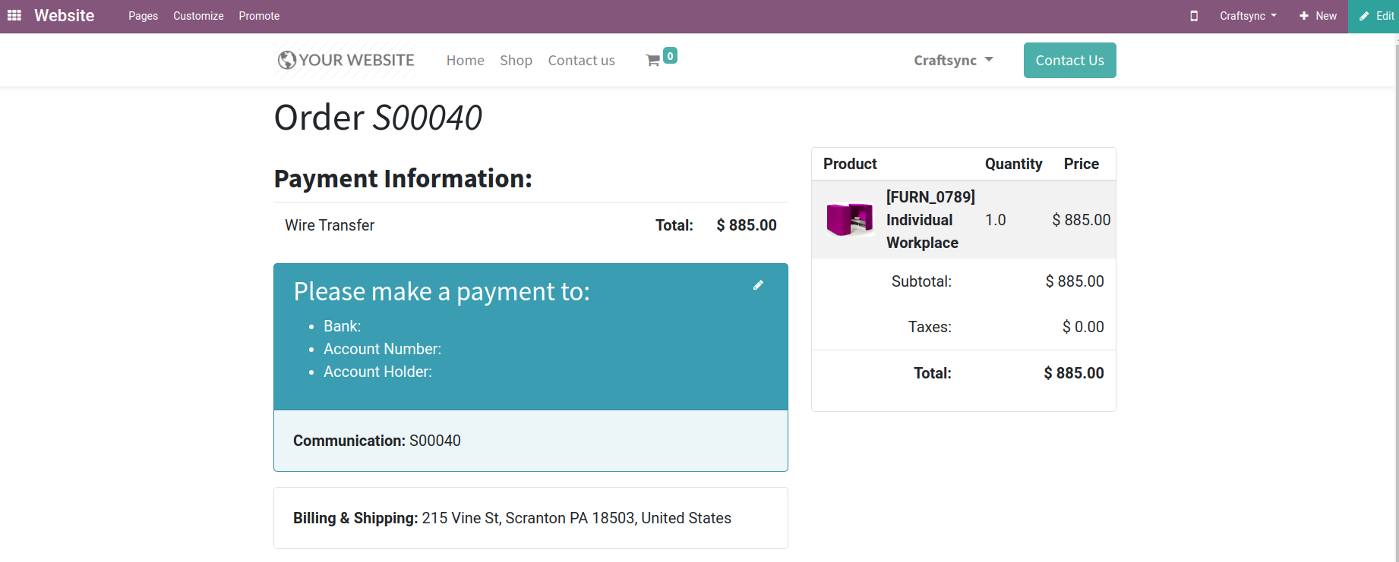Screen dimensions: 1399x562
Task: Expand the Craftsync dropdown in top purple bar
Action: (1248, 16)
